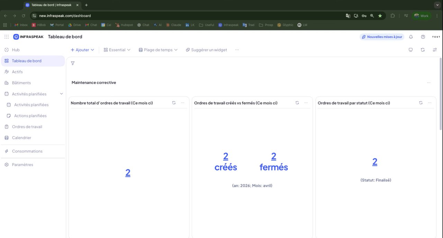This screenshot has height=238, width=443.
Task: Collapse the Activités planifiées sidebar group
Action: click(x=62, y=94)
